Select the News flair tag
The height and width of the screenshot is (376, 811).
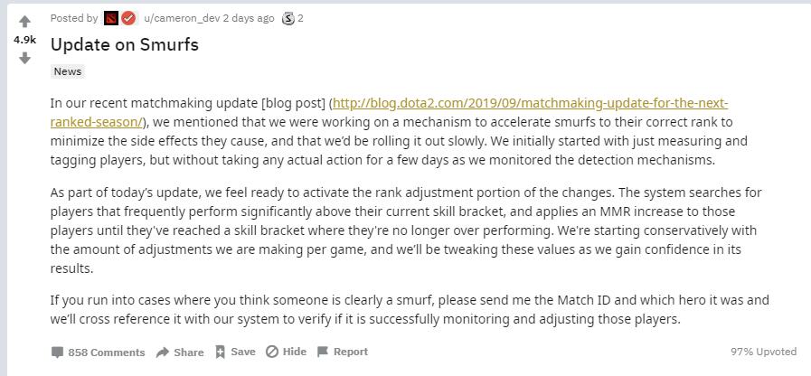coord(68,71)
